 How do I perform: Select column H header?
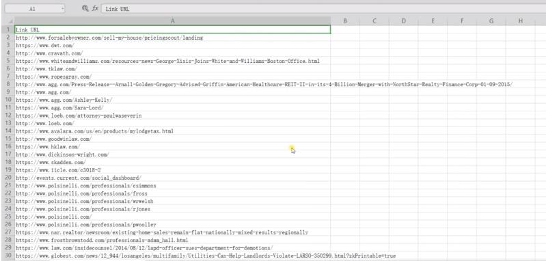[521, 21]
